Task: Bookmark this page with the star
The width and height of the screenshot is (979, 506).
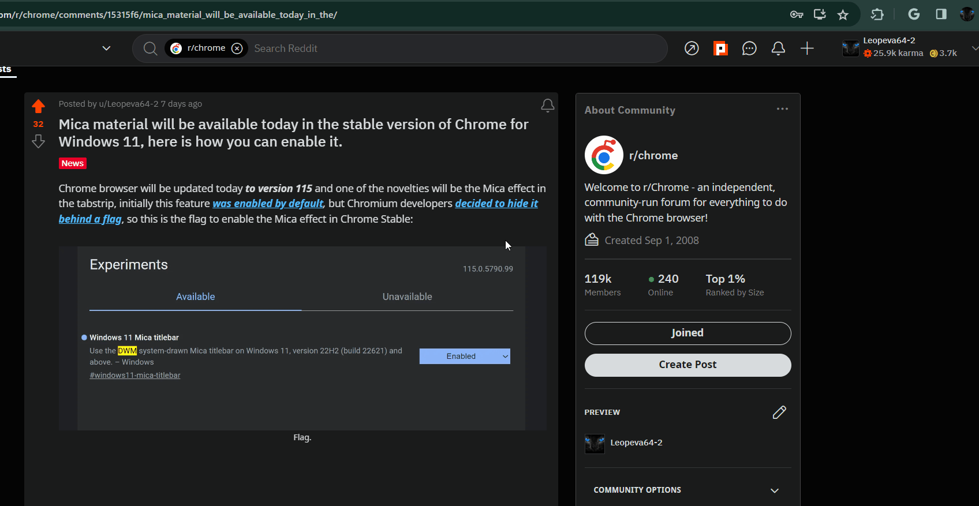Action: (843, 14)
